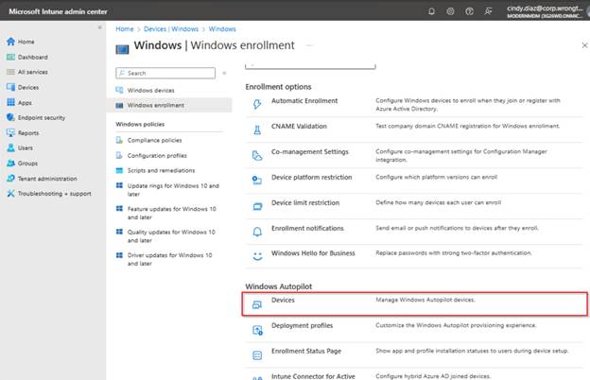
Task: Click Devices | Windows breadcrumb link
Action: pos(172,29)
